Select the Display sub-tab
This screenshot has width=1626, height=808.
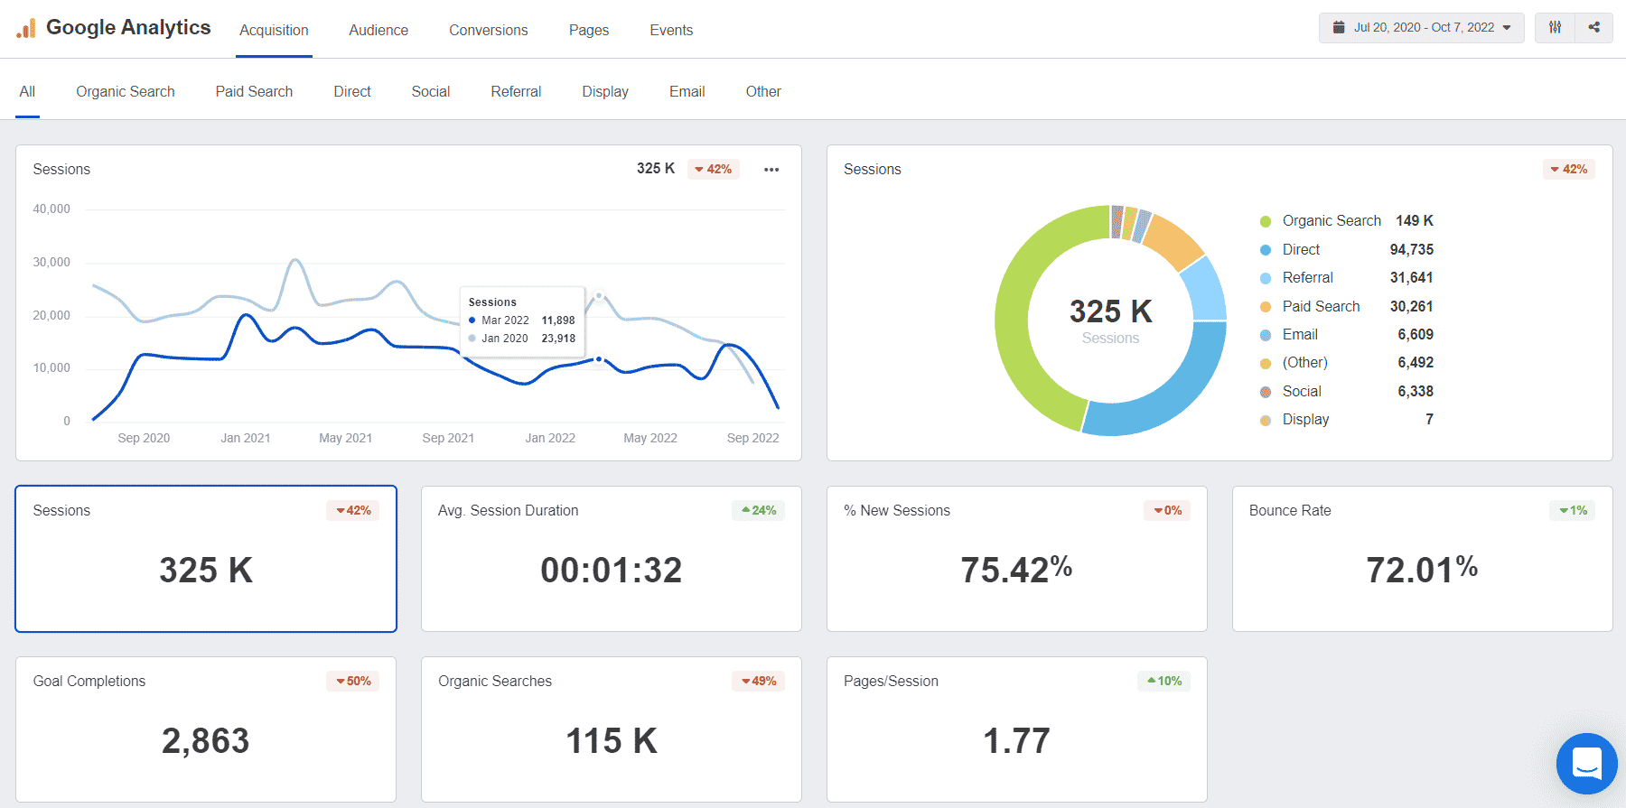pos(605,91)
